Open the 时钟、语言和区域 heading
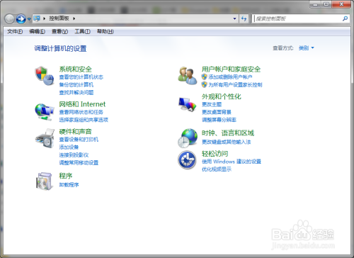 pos(228,133)
